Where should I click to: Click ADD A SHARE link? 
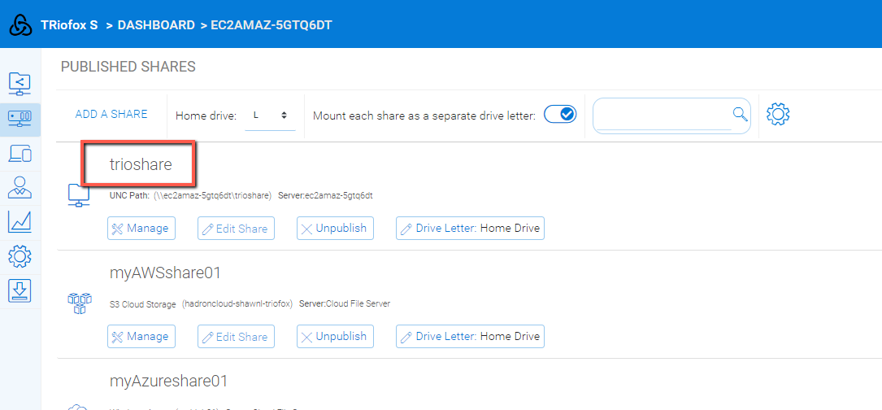(x=111, y=115)
